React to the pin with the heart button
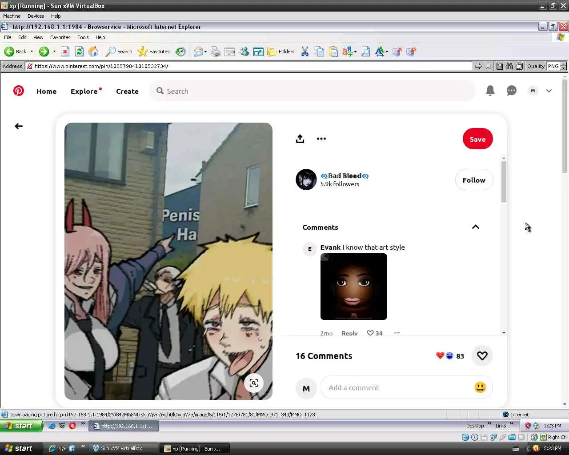569x455 pixels. (482, 356)
